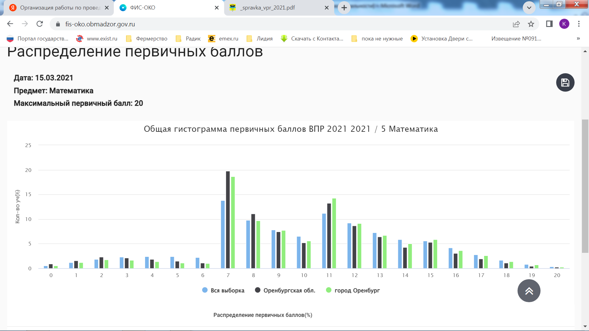The width and height of the screenshot is (589, 331).
Task: Click the dark Оренбургская обл. legend dot
Action: click(x=258, y=290)
